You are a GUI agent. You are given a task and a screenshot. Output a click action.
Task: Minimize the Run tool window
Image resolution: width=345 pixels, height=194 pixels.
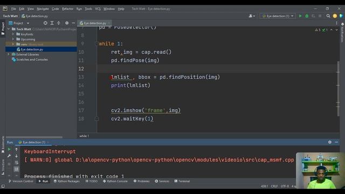[336, 142]
